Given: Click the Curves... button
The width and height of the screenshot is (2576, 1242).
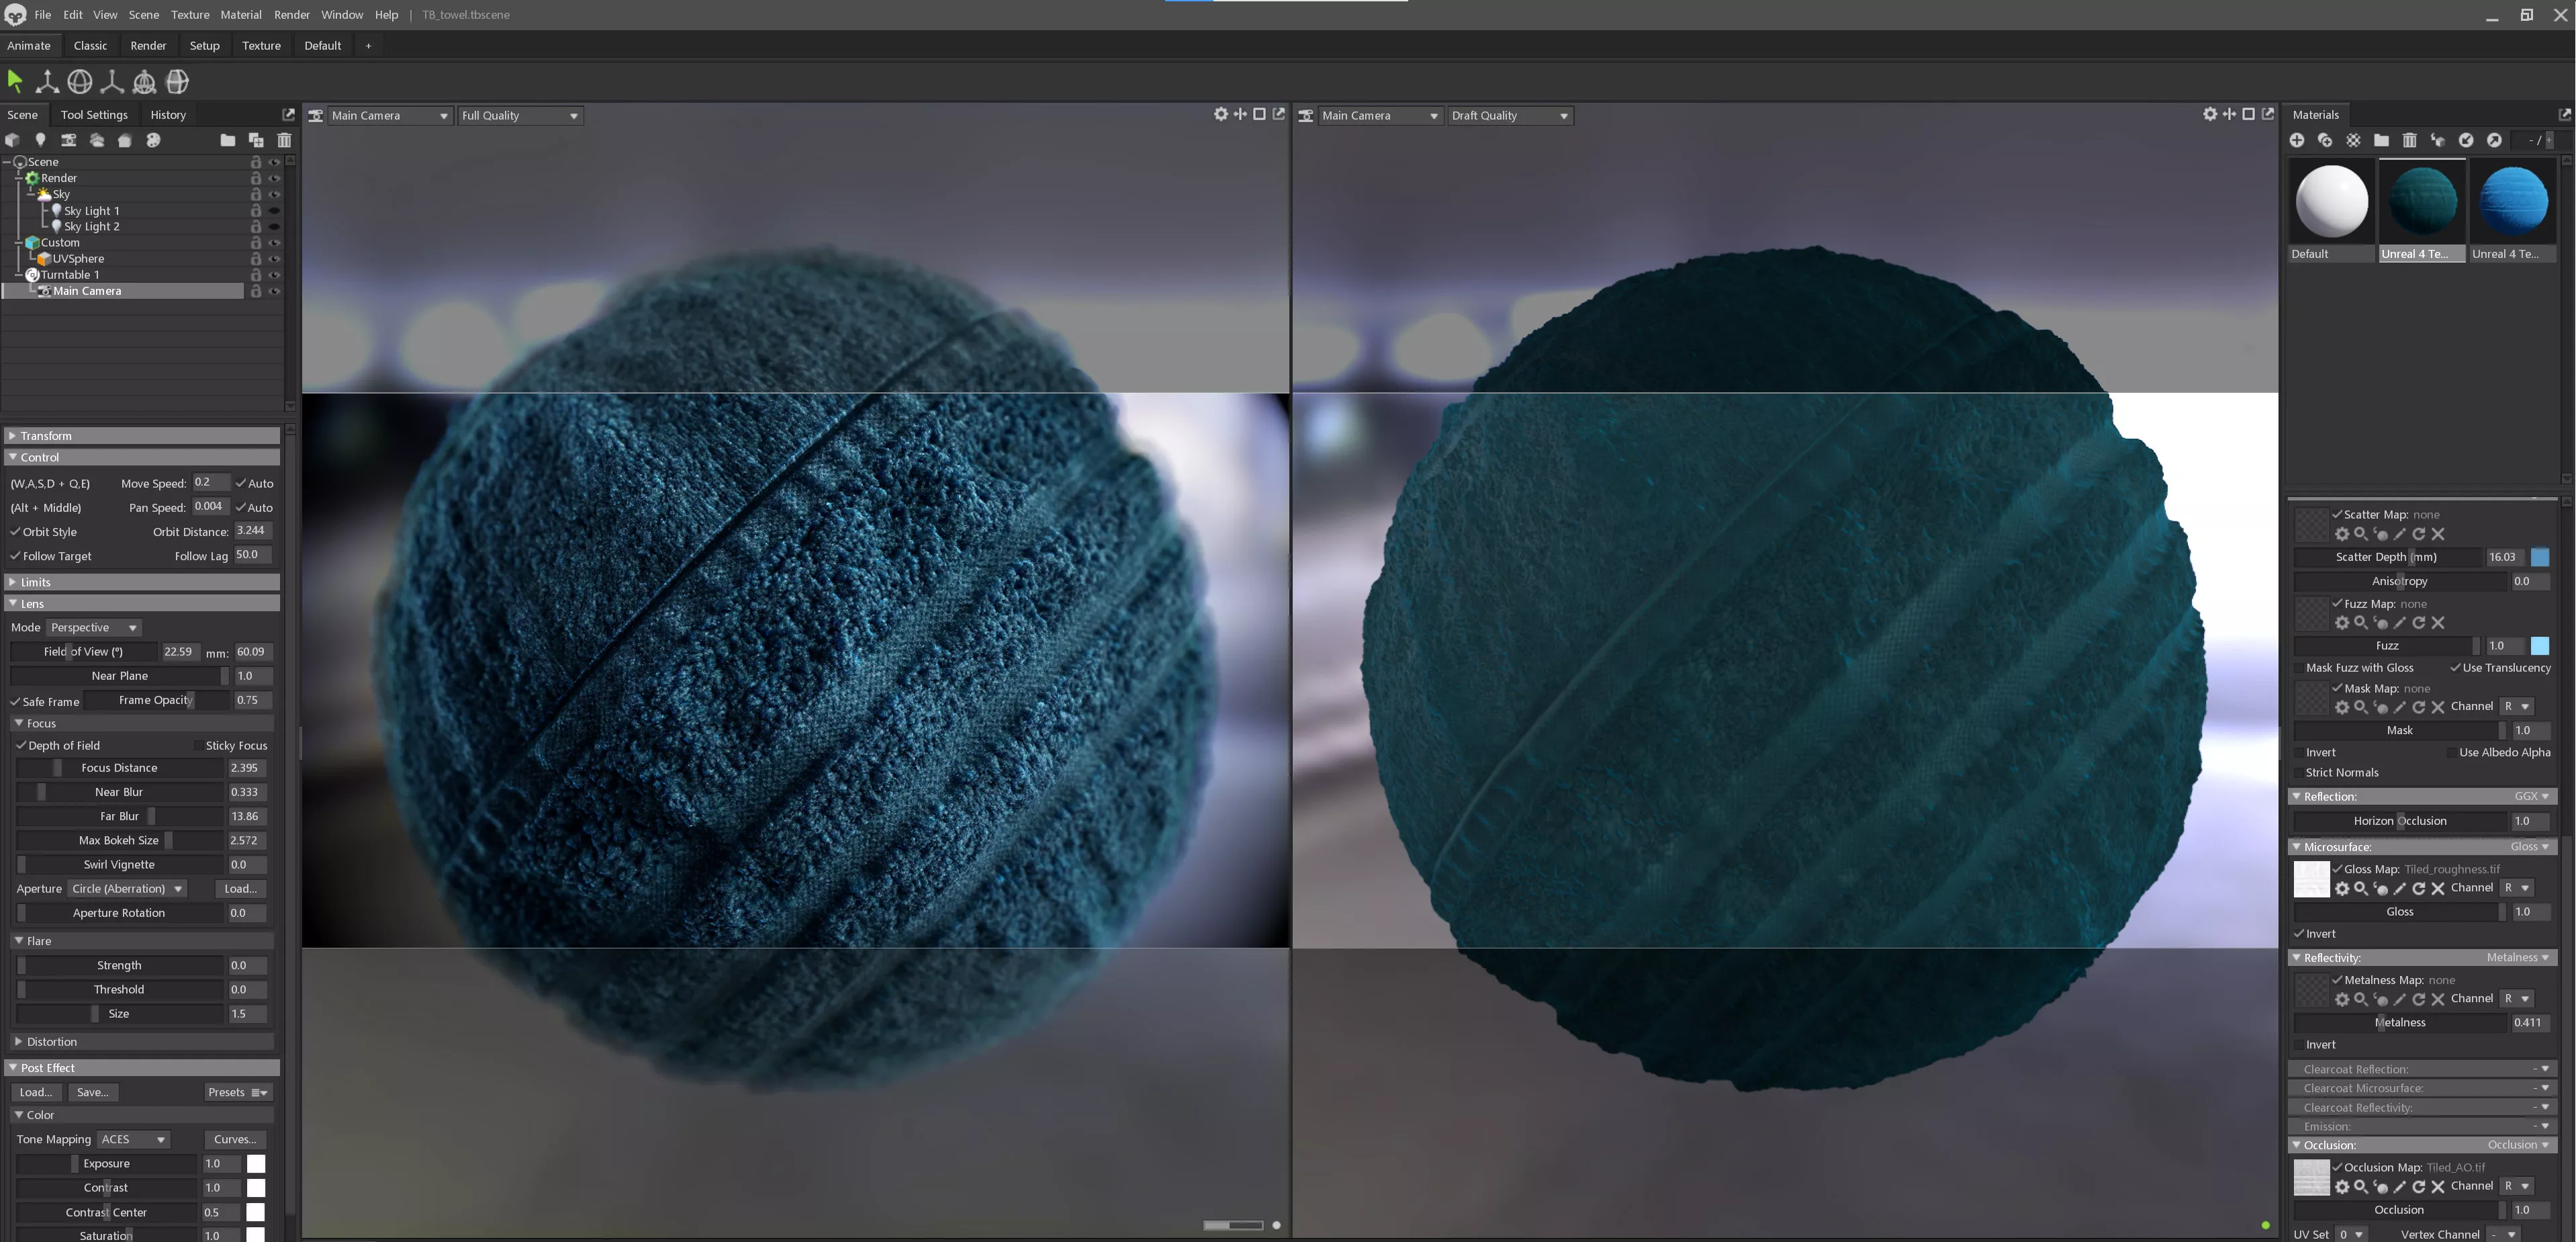Looking at the screenshot, I should 235,1139.
